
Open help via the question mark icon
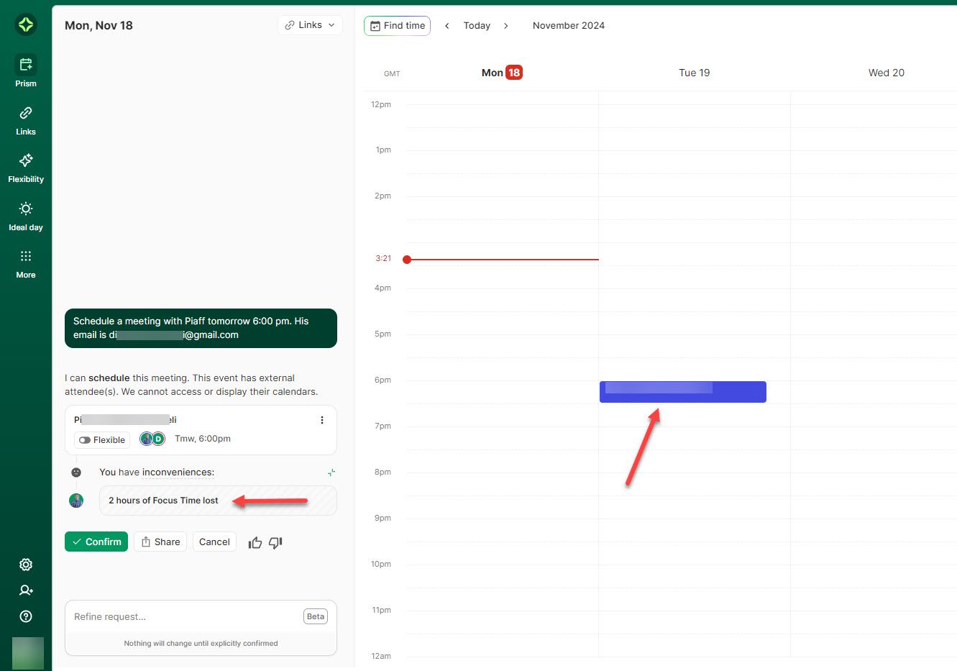tap(26, 616)
